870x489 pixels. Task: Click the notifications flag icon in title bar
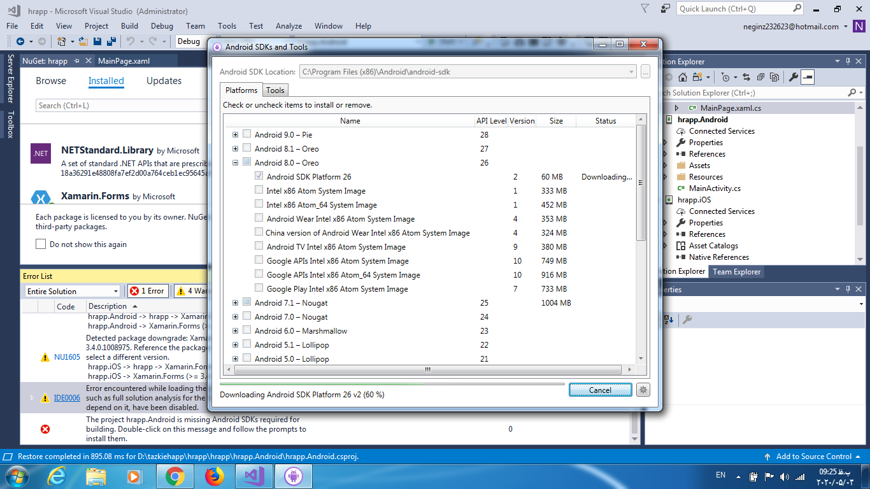645,9
